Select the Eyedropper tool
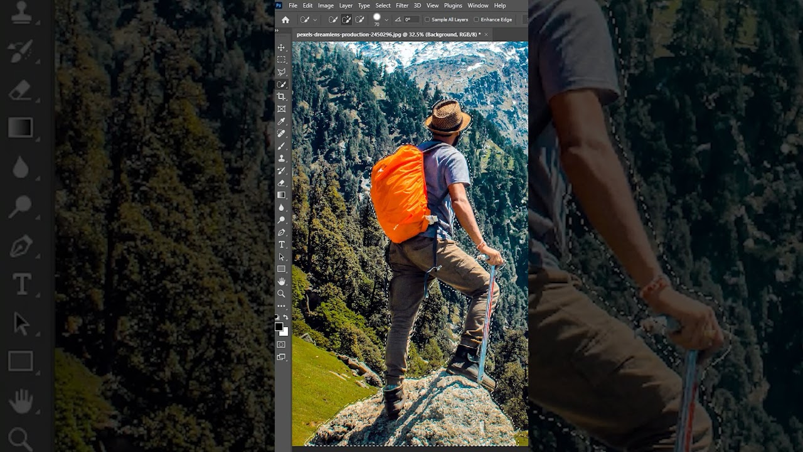The image size is (803, 452). coord(282,121)
